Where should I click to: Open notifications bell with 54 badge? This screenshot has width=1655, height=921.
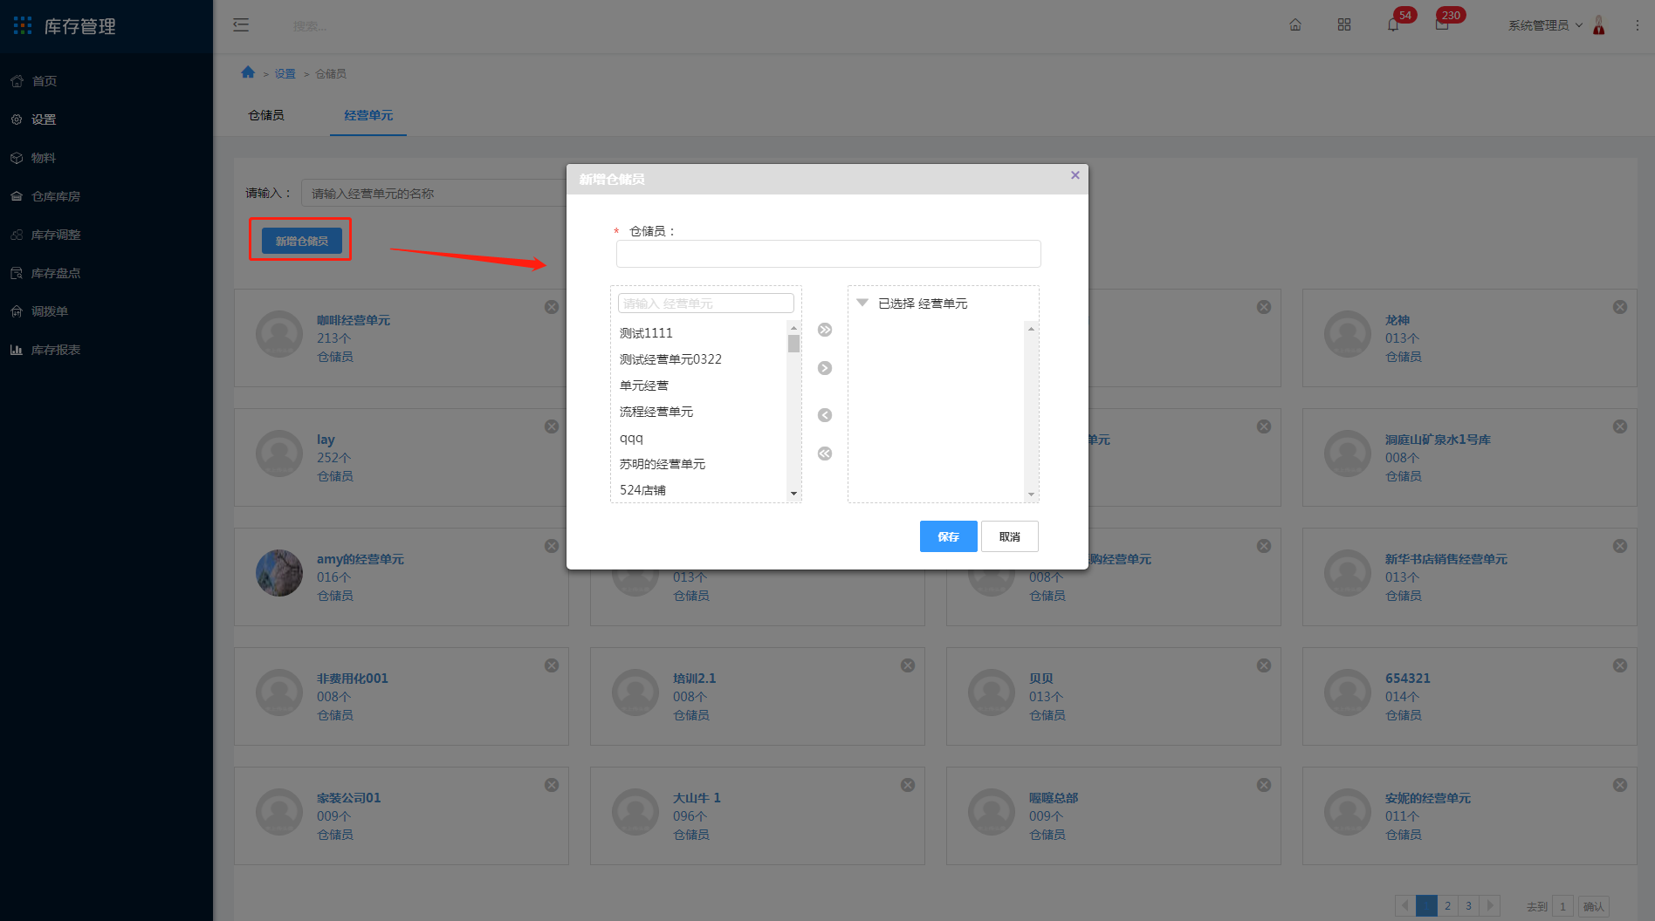point(1393,25)
